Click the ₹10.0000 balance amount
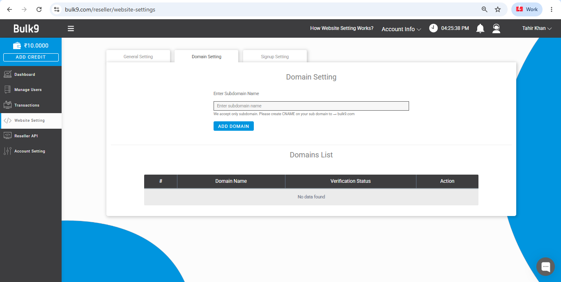561x282 pixels. (x=36, y=45)
